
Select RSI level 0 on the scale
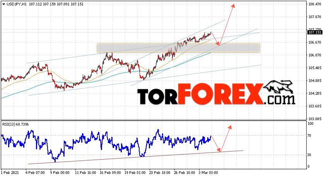click(x=309, y=167)
